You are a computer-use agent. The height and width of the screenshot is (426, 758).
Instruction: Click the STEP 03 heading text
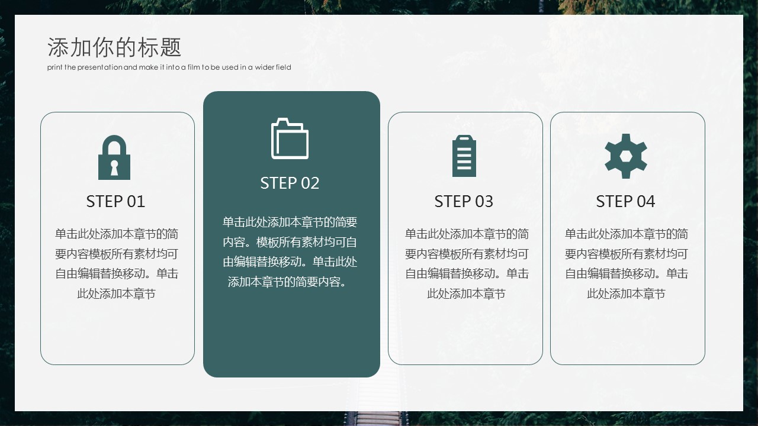tap(464, 202)
